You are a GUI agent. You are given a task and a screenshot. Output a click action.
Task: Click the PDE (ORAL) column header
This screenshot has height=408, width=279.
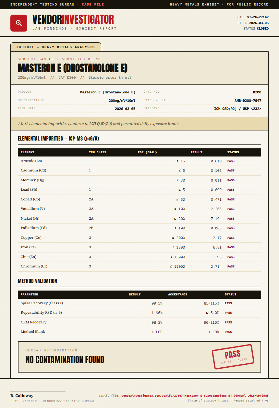(x=147, y=152)
